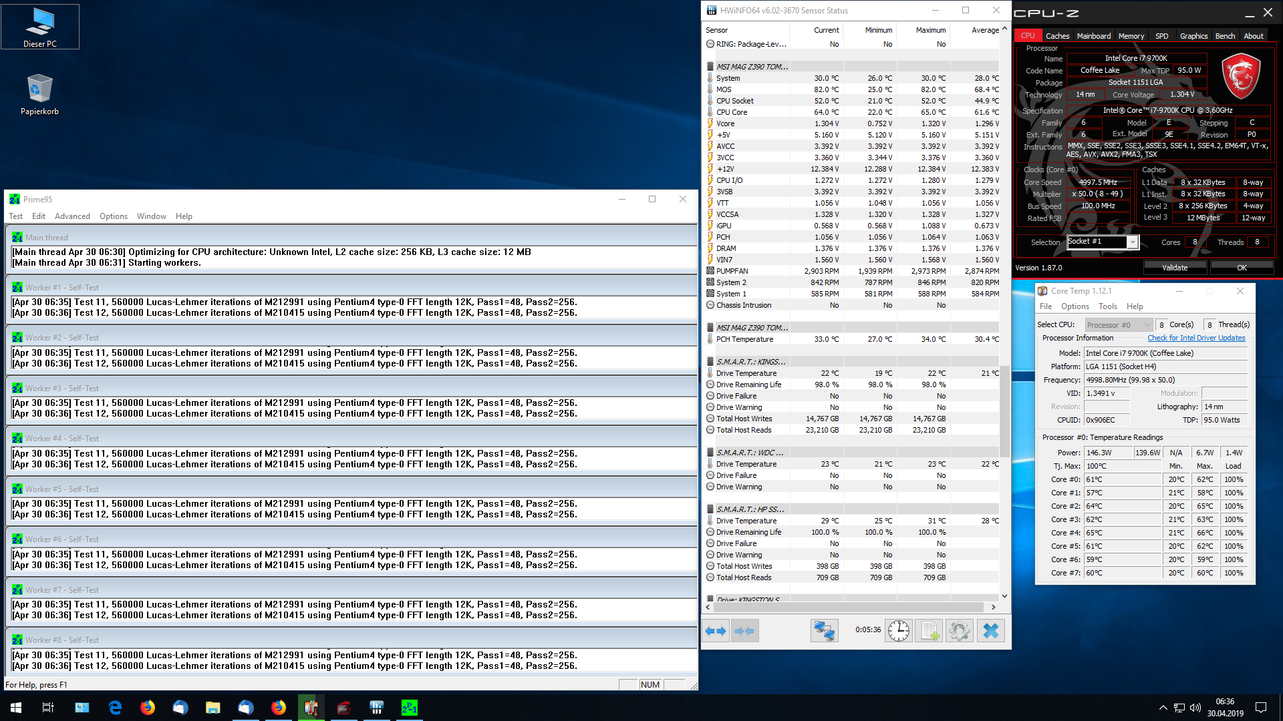Open the Processor #0 dropdown in Core Temp
This screenshot has height=721, width=1283.
[1119, 325]
